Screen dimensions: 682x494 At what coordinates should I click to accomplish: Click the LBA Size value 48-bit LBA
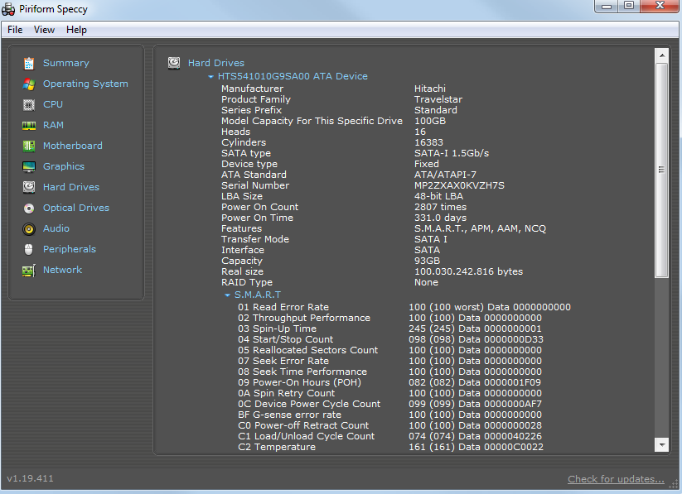coord(439,196)
